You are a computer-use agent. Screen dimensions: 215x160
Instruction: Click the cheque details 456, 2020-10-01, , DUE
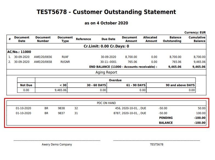coord(131,108)
